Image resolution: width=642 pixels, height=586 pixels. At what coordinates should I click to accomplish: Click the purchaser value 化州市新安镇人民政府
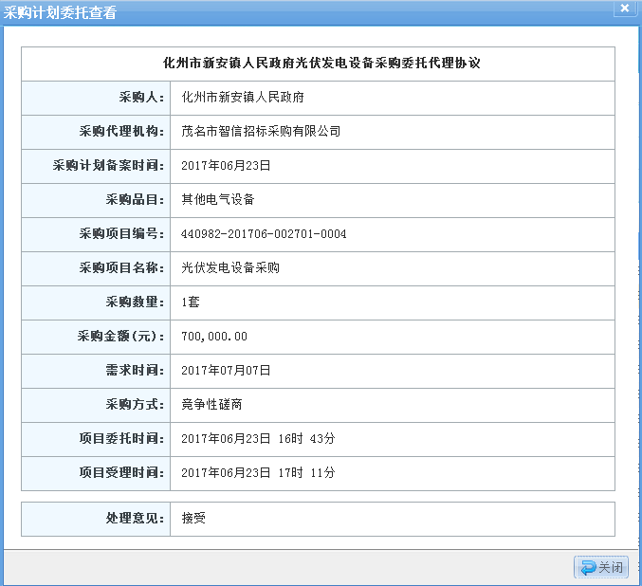(x=242, y=98)
